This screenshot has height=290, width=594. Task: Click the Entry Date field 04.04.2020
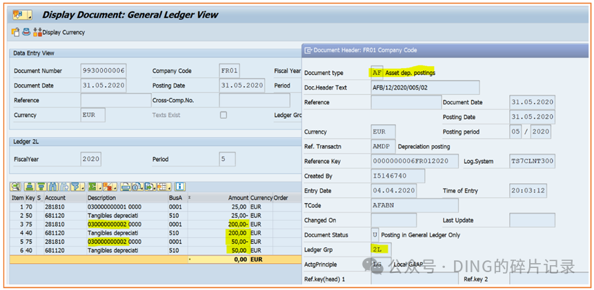394,191
